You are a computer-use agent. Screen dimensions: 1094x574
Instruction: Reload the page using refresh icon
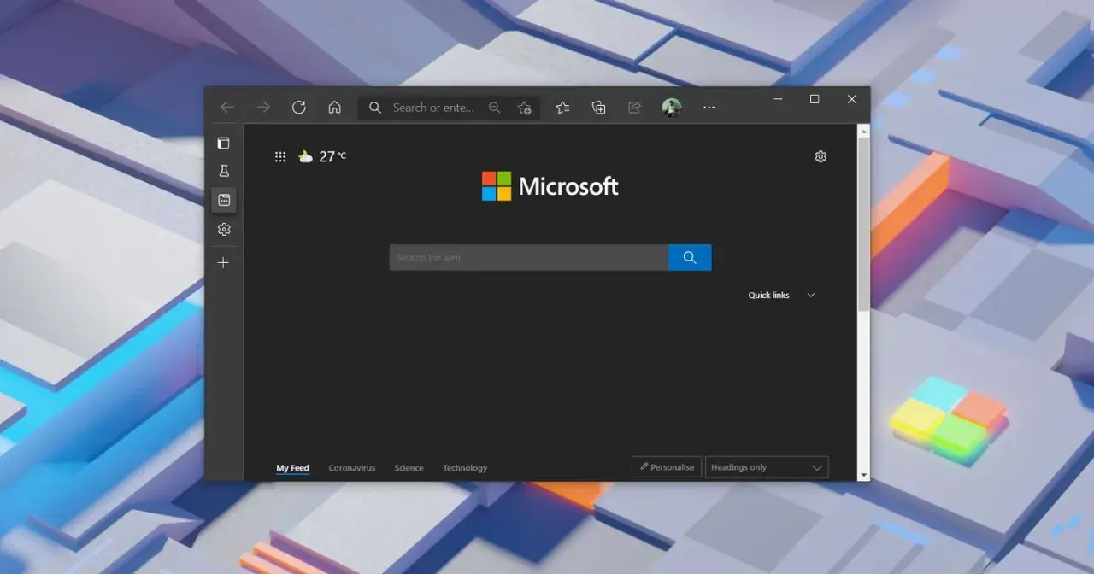298,108
